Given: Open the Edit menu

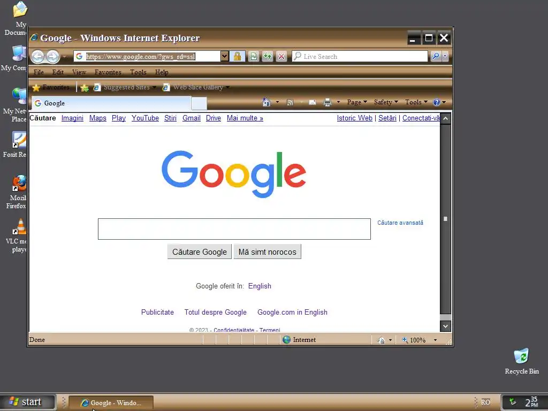Looking at the screenshot, I should click(x=58, y=72).
